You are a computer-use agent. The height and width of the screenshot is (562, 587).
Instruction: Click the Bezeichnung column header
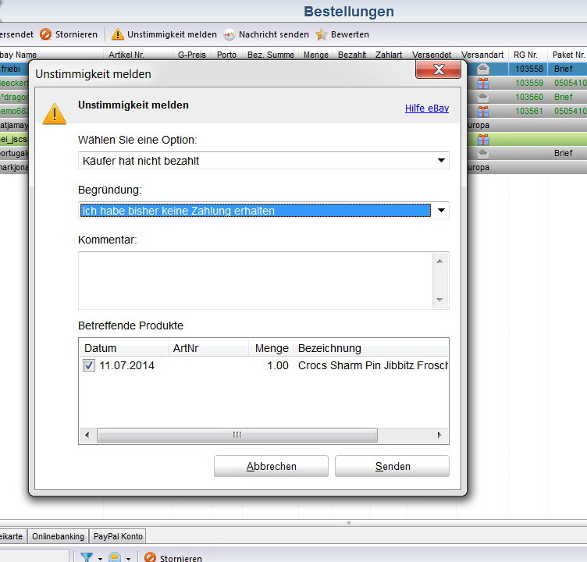(x=329, y=348)
